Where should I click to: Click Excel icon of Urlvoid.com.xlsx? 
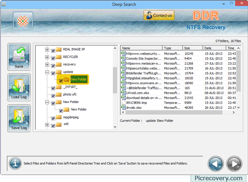123,92
